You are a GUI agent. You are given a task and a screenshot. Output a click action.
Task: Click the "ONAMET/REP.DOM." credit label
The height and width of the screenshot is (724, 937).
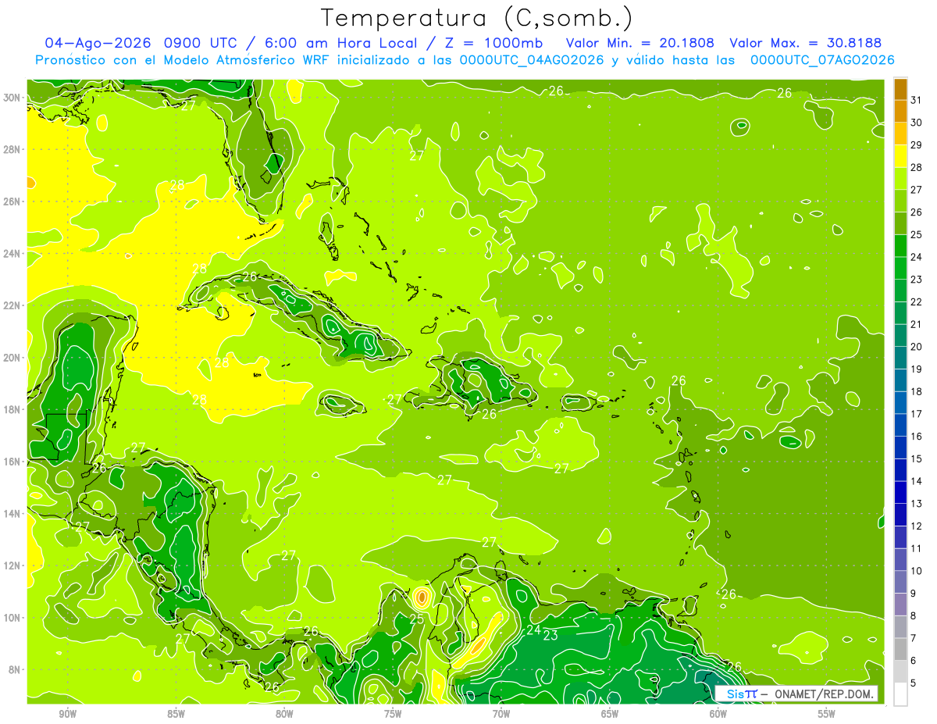coord(825,694)
